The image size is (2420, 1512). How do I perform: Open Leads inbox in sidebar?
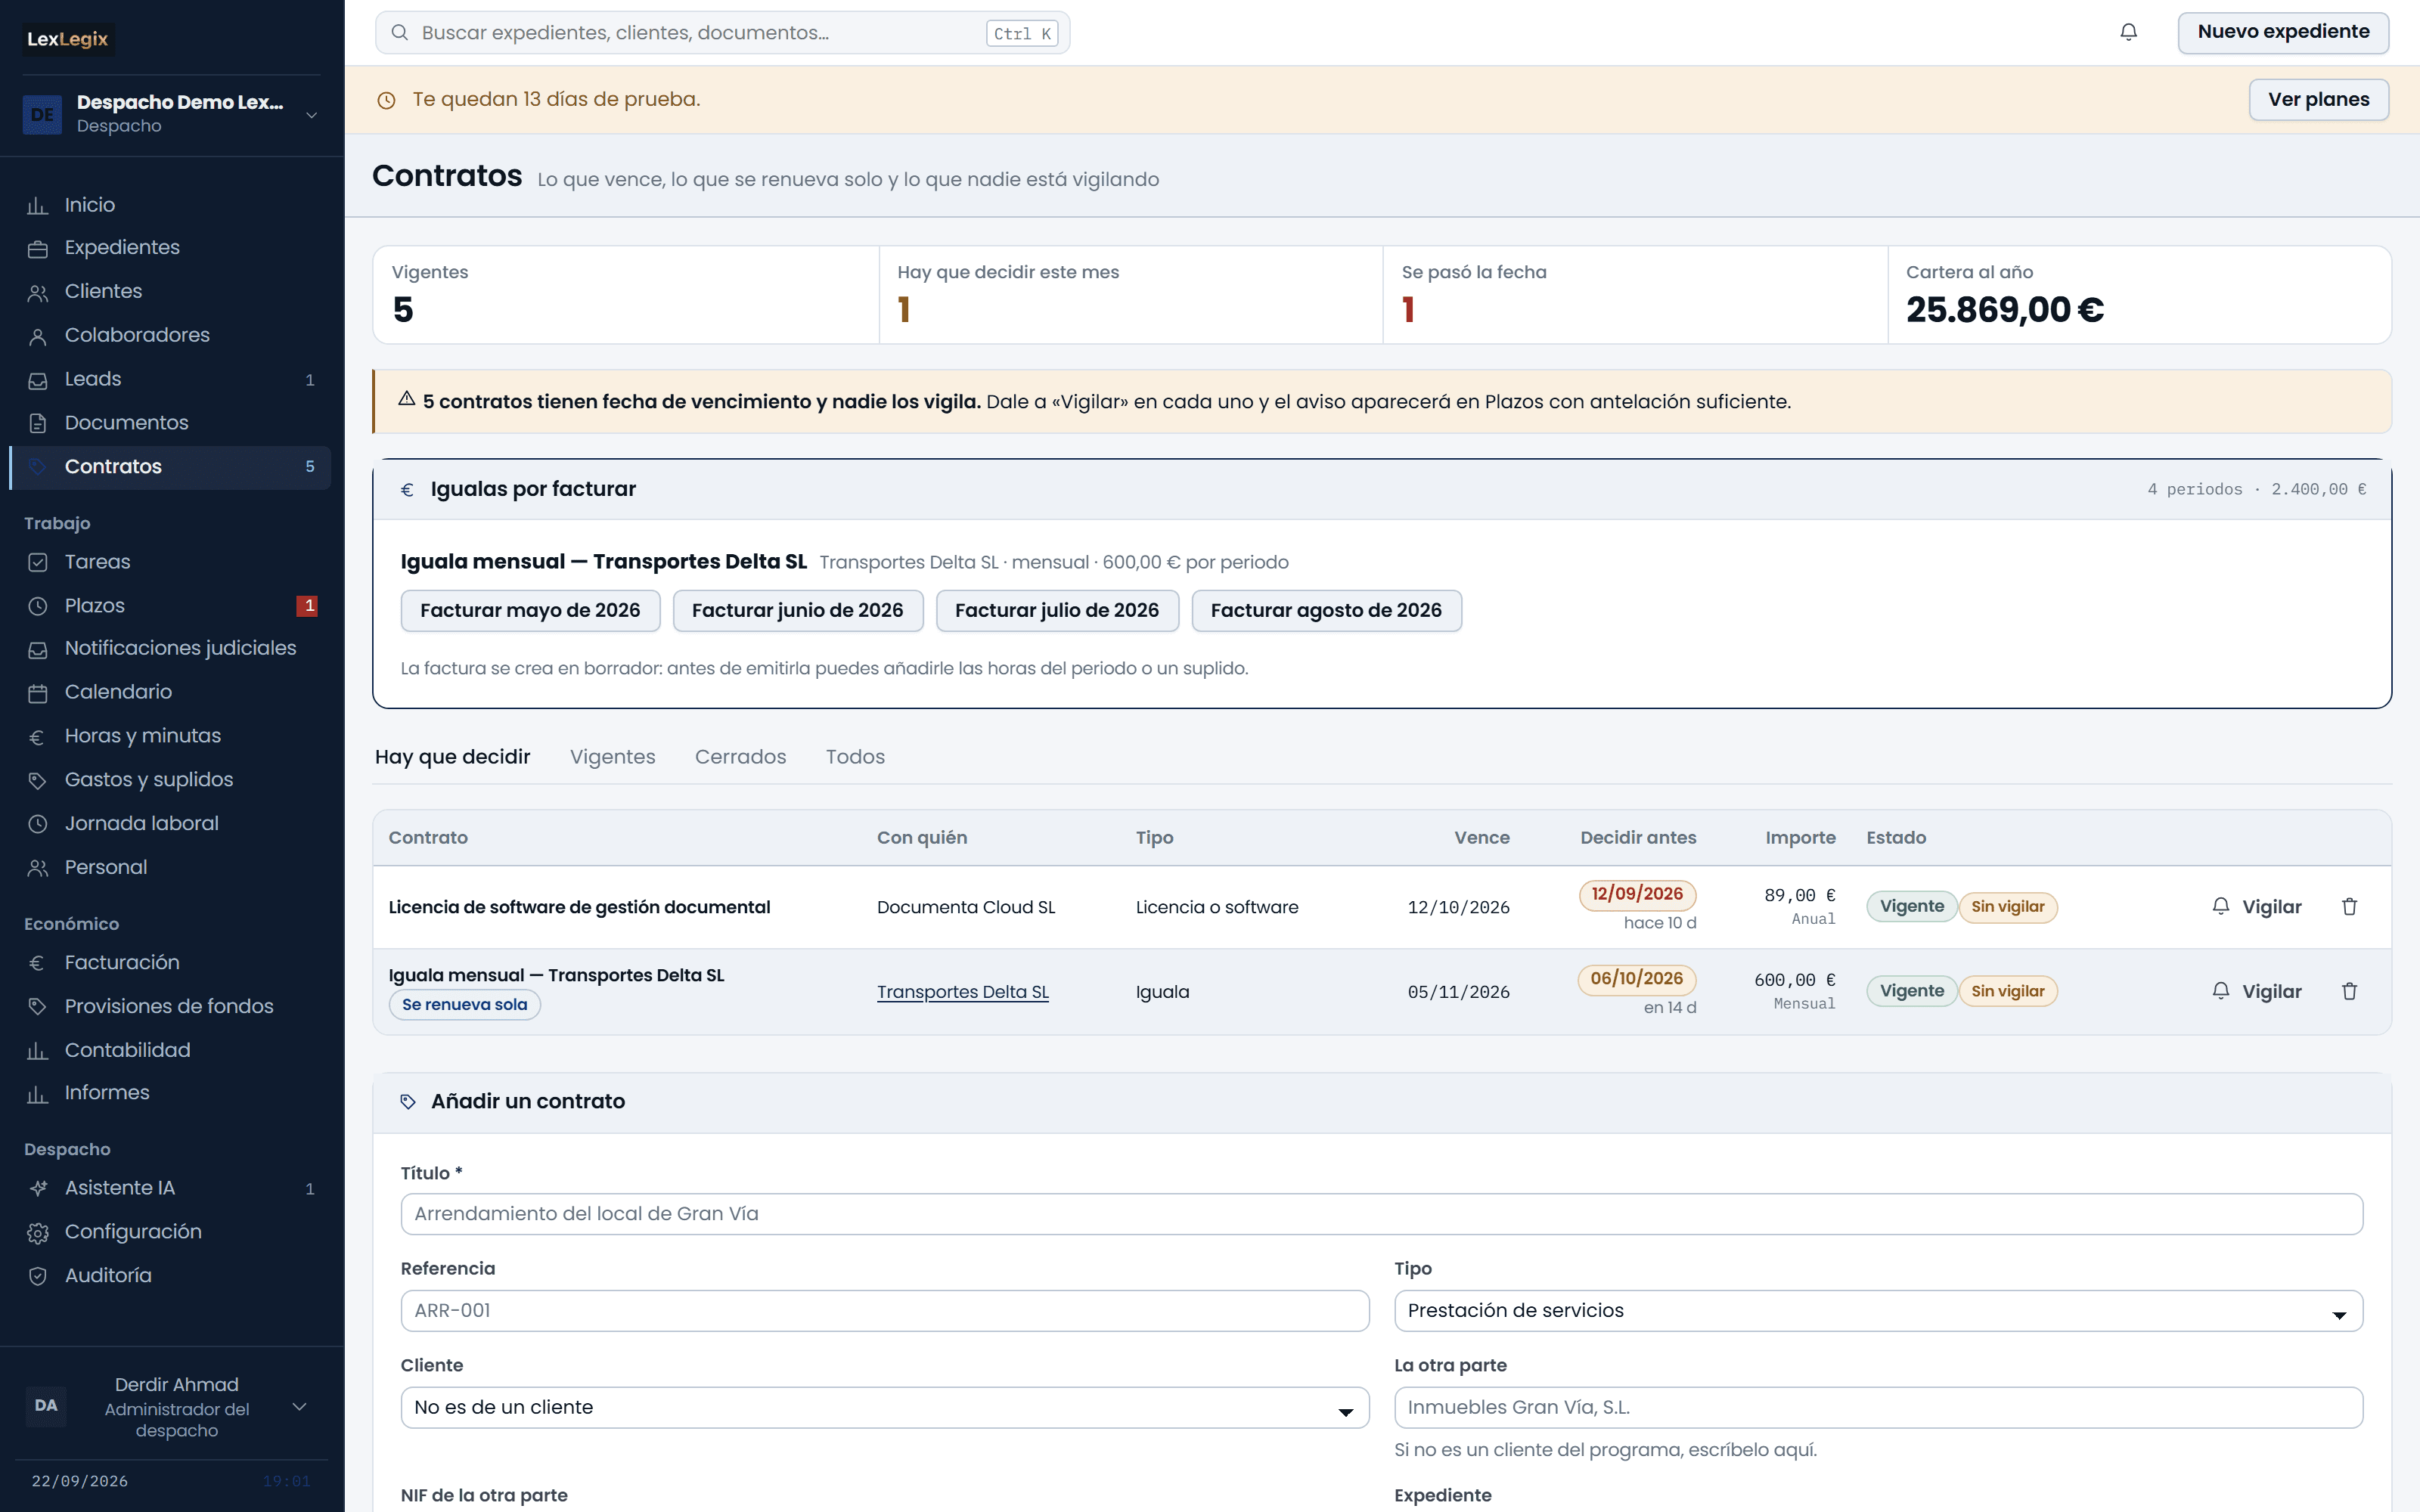pos(170,380)
